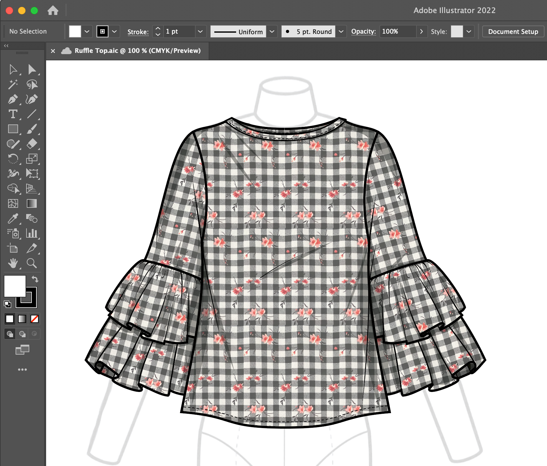Choose the Rectangle tool
This screenshot has height=466, width=547.
pyautogui.click(x=13, y=129)
